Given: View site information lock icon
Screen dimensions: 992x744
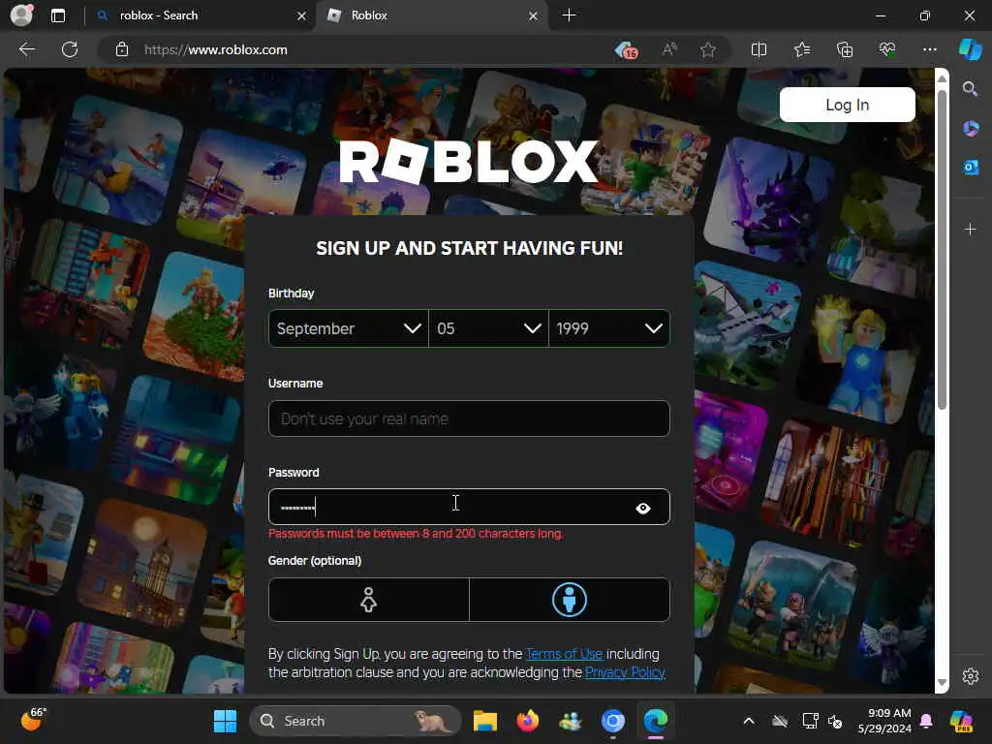Looking at the screenshot, I should (x=122, y=49).
